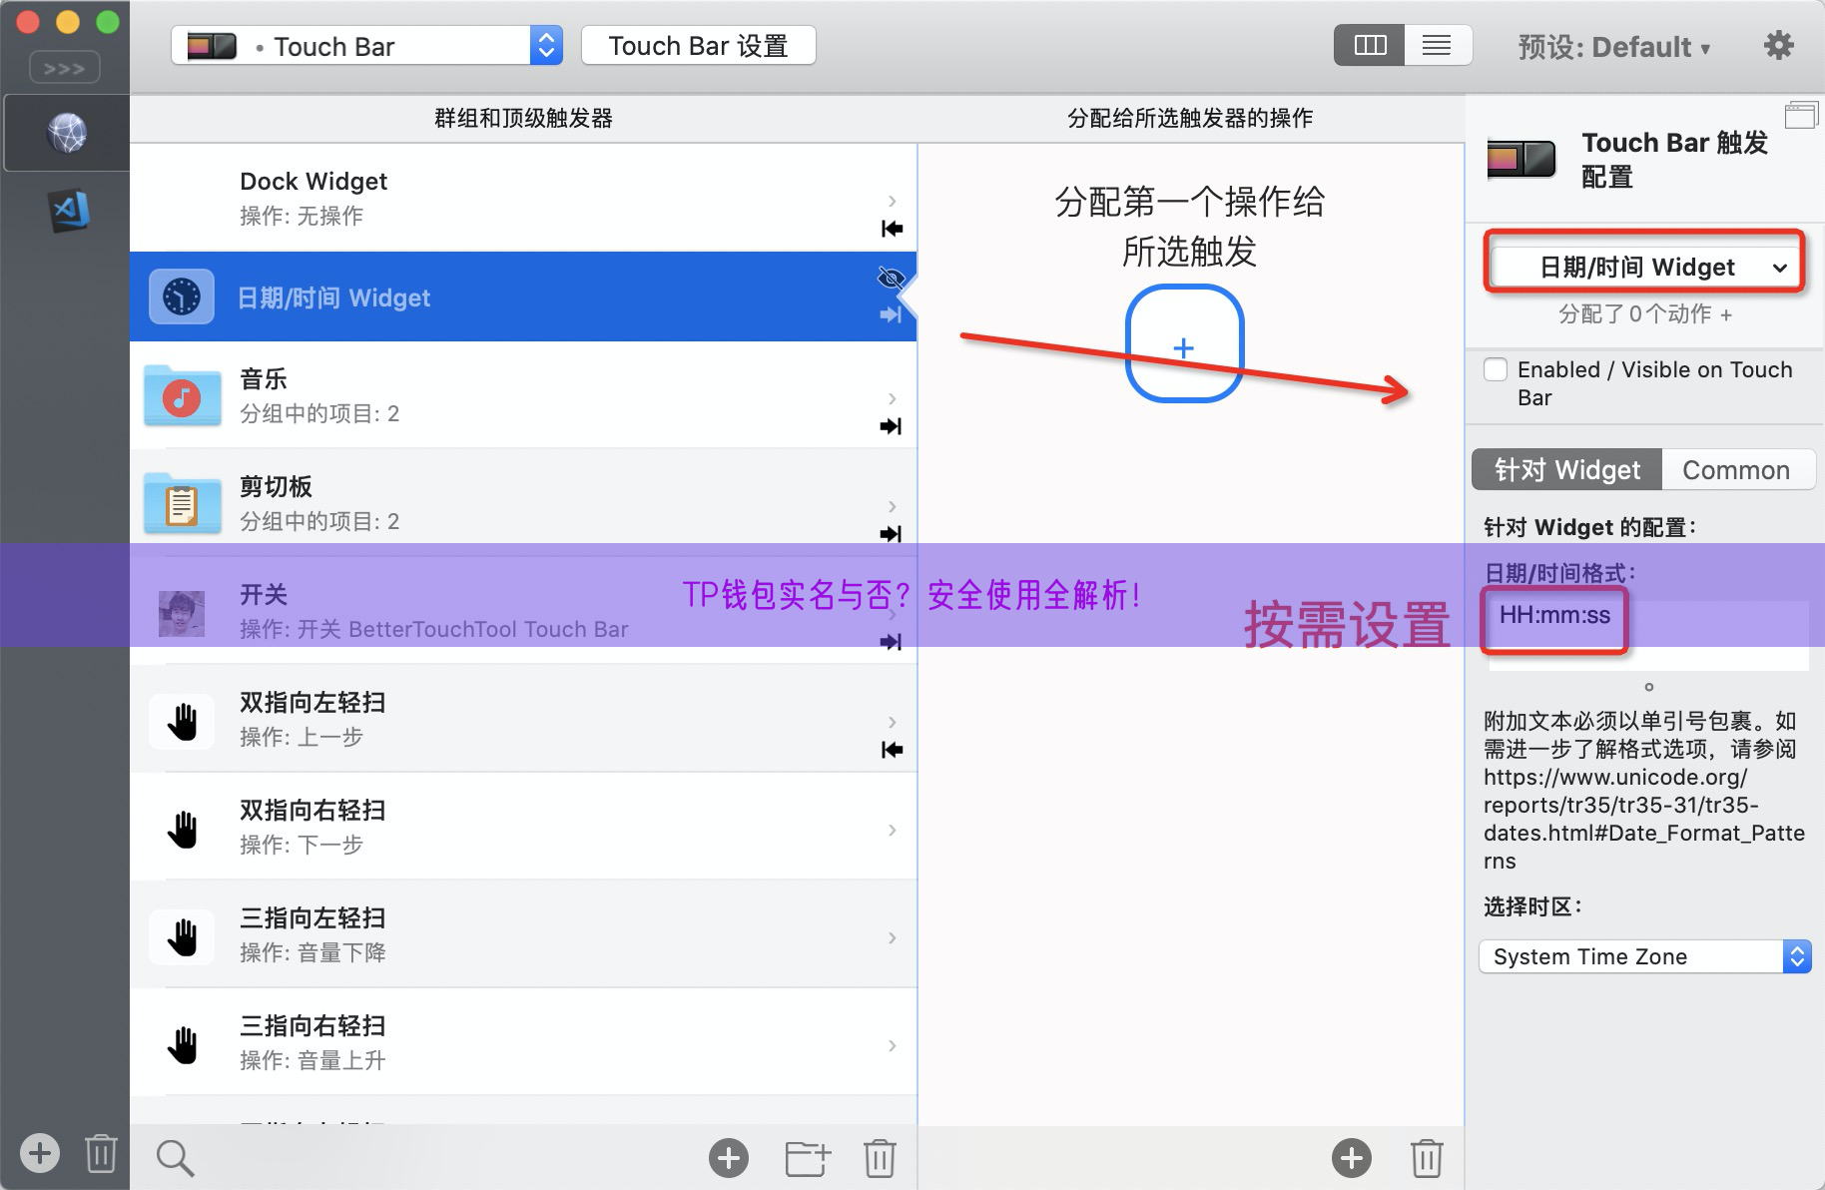
Task: Select the 三指向右轻扫 gesture row
Action: click(x=523, y=1042)
